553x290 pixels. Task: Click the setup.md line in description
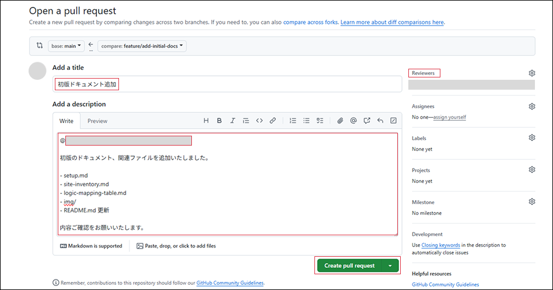pyautogui.click(x=73, y=175)
